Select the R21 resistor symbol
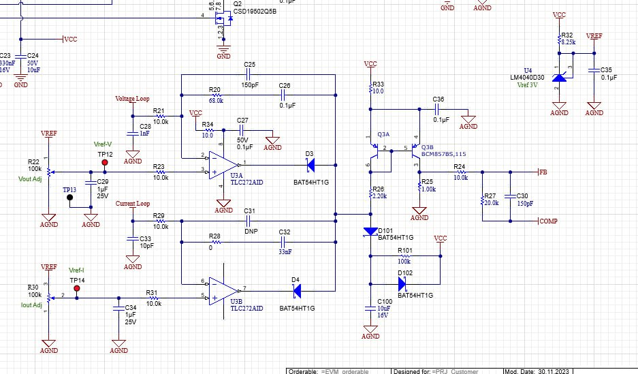This screenshot has height=374, width=638. 160,116
